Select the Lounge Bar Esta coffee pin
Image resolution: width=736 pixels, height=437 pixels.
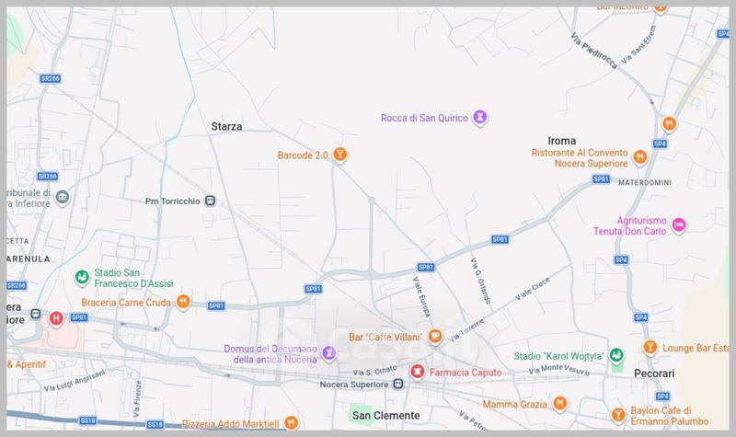click(650, 347)
